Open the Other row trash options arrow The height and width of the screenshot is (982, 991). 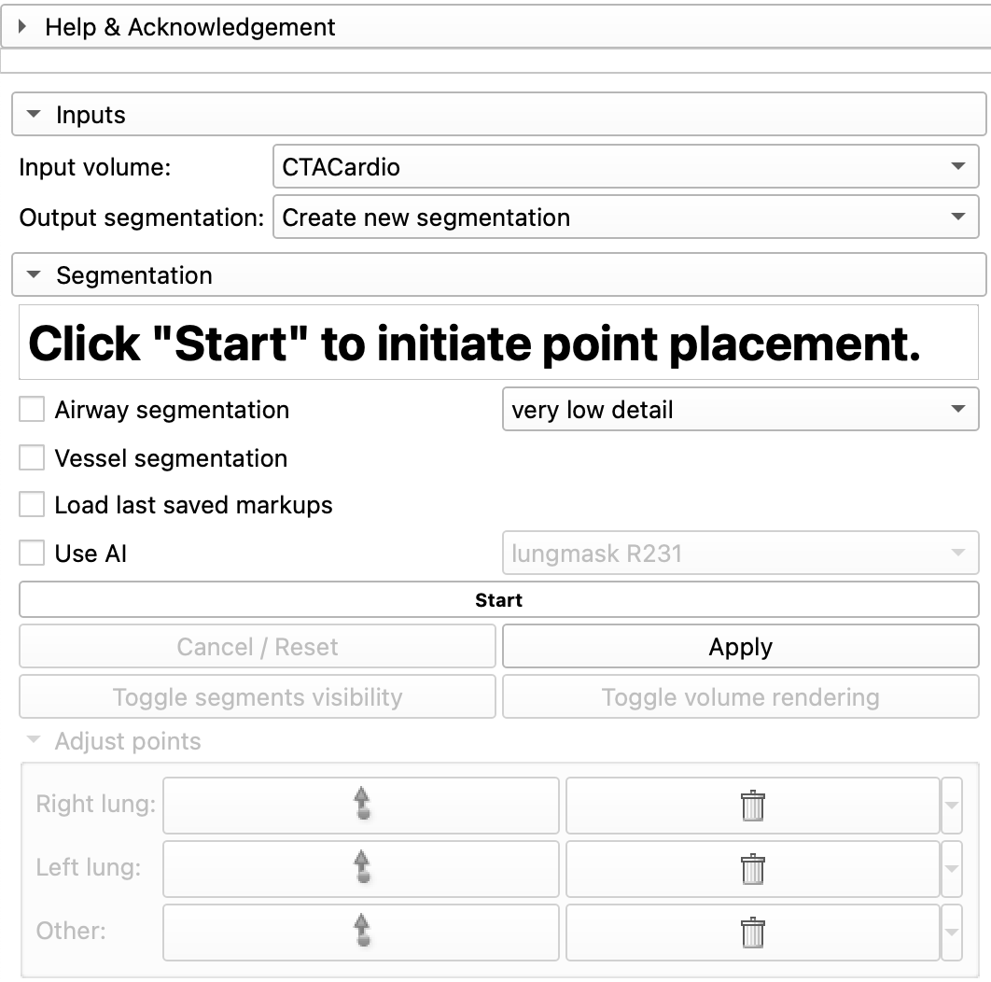[x=952, y=932]
